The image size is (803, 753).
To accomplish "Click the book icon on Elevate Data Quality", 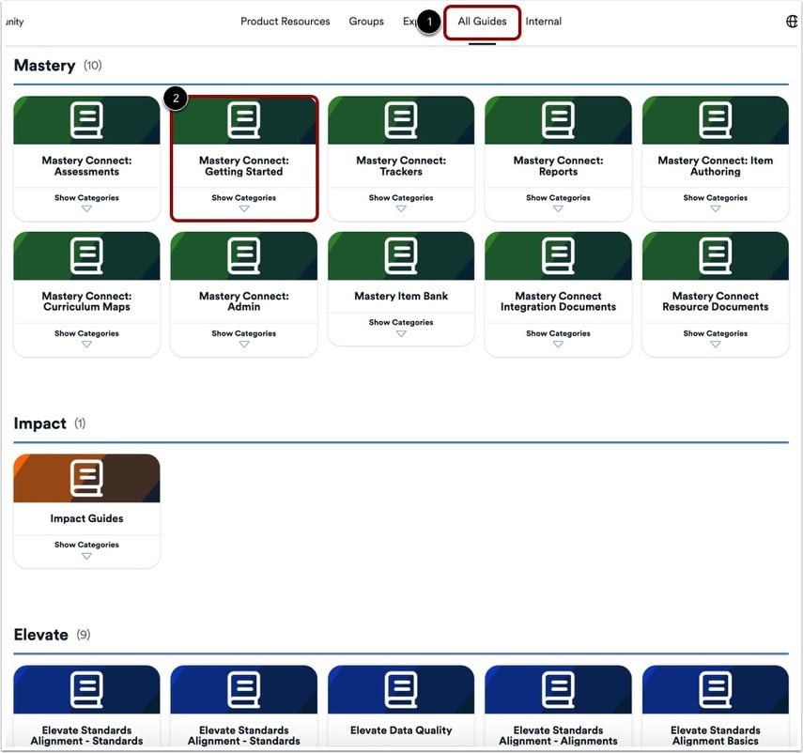I will tap(401, 689).
